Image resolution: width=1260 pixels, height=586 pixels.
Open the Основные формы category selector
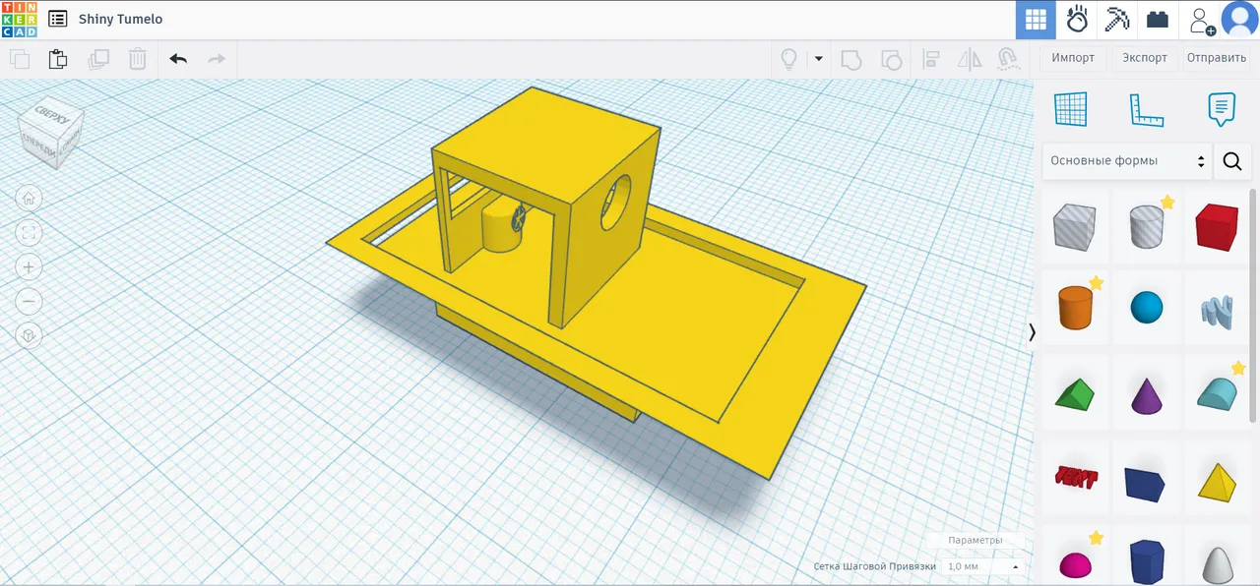click(x=1127, y=160)
